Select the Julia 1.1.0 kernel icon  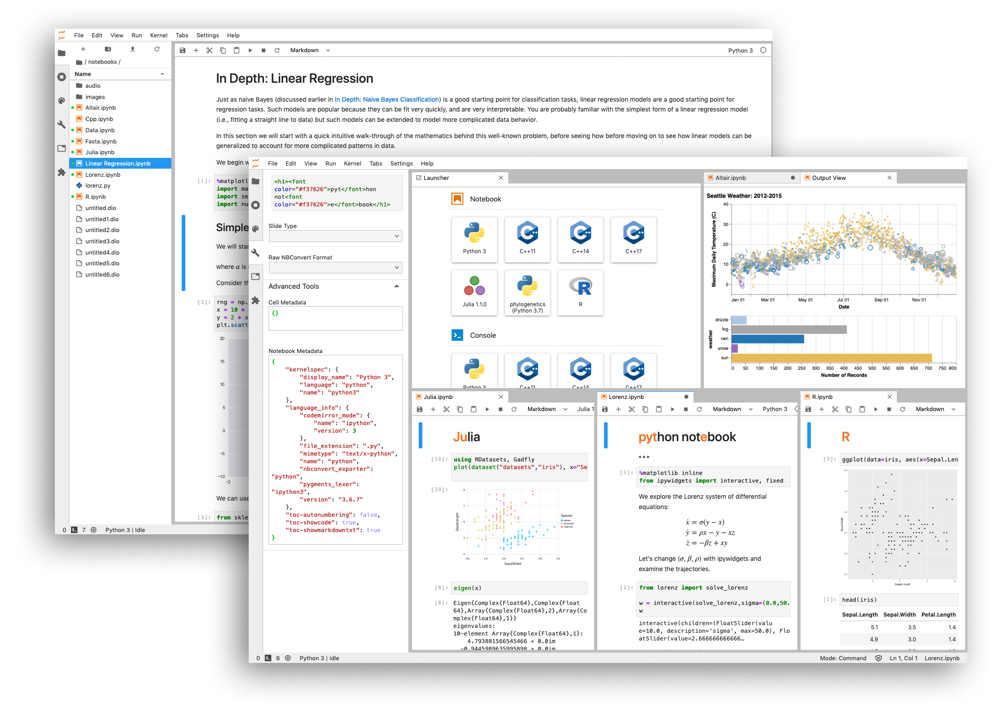[473, 295]
